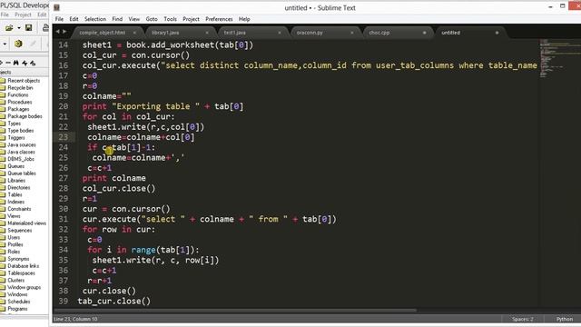Click the Spaces: 2 indentation setting in status bar
The height and width of the screenshot is (327, 581).
click(x=523, y=319)
